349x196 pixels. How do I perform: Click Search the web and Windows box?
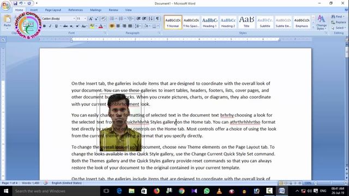56,191
